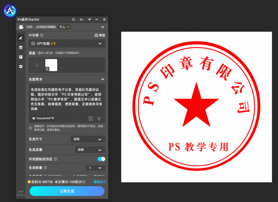Click the 总积分:88756 text
Screen dimensions: 278x202
coord(42,182)
